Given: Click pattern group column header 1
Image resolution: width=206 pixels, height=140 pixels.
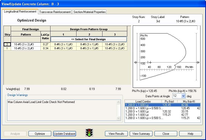Looking at the screenshot, I should (x=63, y=34).
